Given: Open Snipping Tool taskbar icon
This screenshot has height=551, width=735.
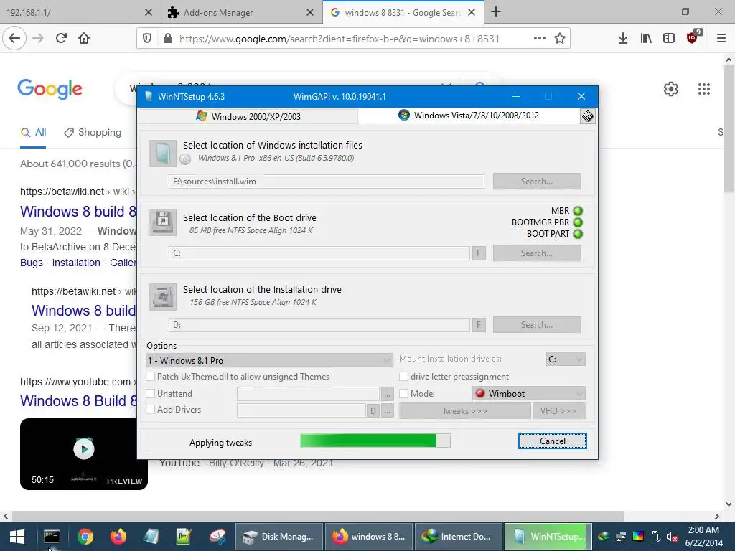Looking at the screenshot, I should click(218, 537).
